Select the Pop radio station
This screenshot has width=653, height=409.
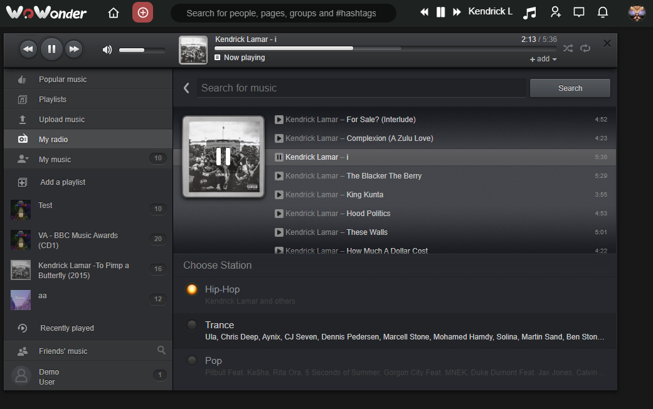point(192,361)
